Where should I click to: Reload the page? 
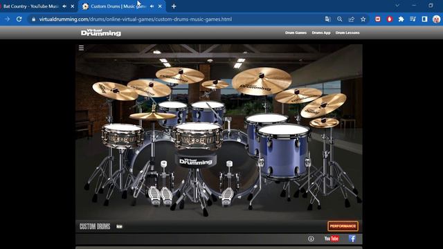19,19
